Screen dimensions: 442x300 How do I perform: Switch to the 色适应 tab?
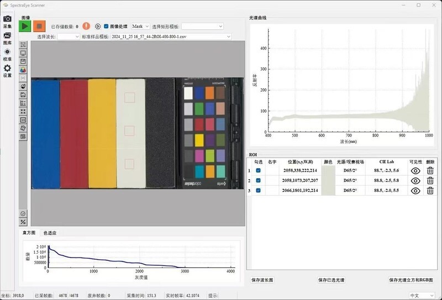click(x=50, y=233)
